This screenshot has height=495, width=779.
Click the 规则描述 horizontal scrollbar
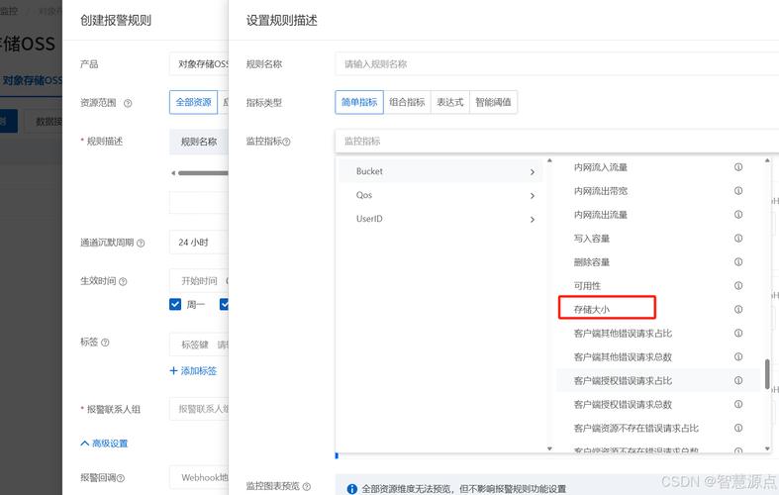click(203, 173)
